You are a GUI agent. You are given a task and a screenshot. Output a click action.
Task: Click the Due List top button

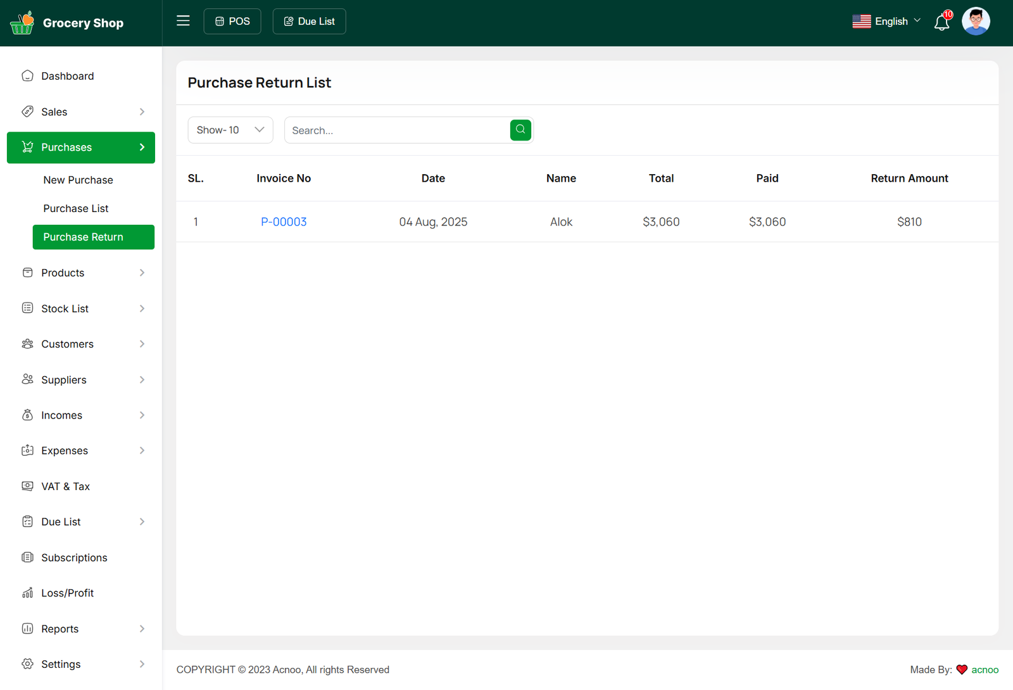(309, 22)
